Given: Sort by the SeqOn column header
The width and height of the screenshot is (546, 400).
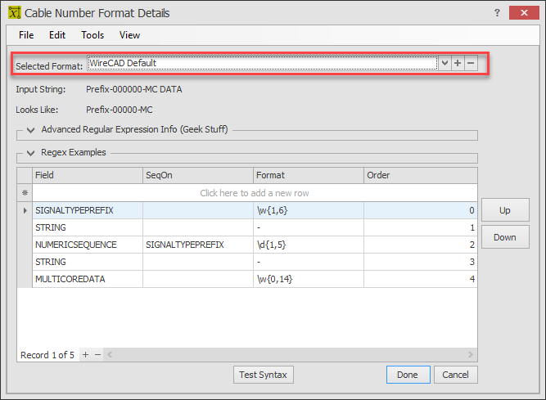Looking at the screenshot, I should coord(198,175).
